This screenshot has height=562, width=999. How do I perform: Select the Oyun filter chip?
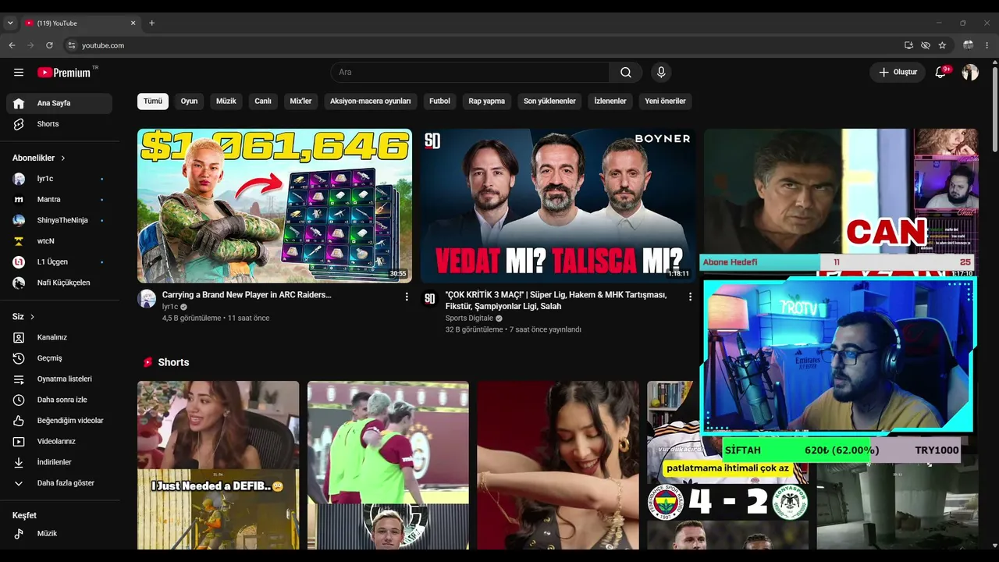[x=189, y=101]
